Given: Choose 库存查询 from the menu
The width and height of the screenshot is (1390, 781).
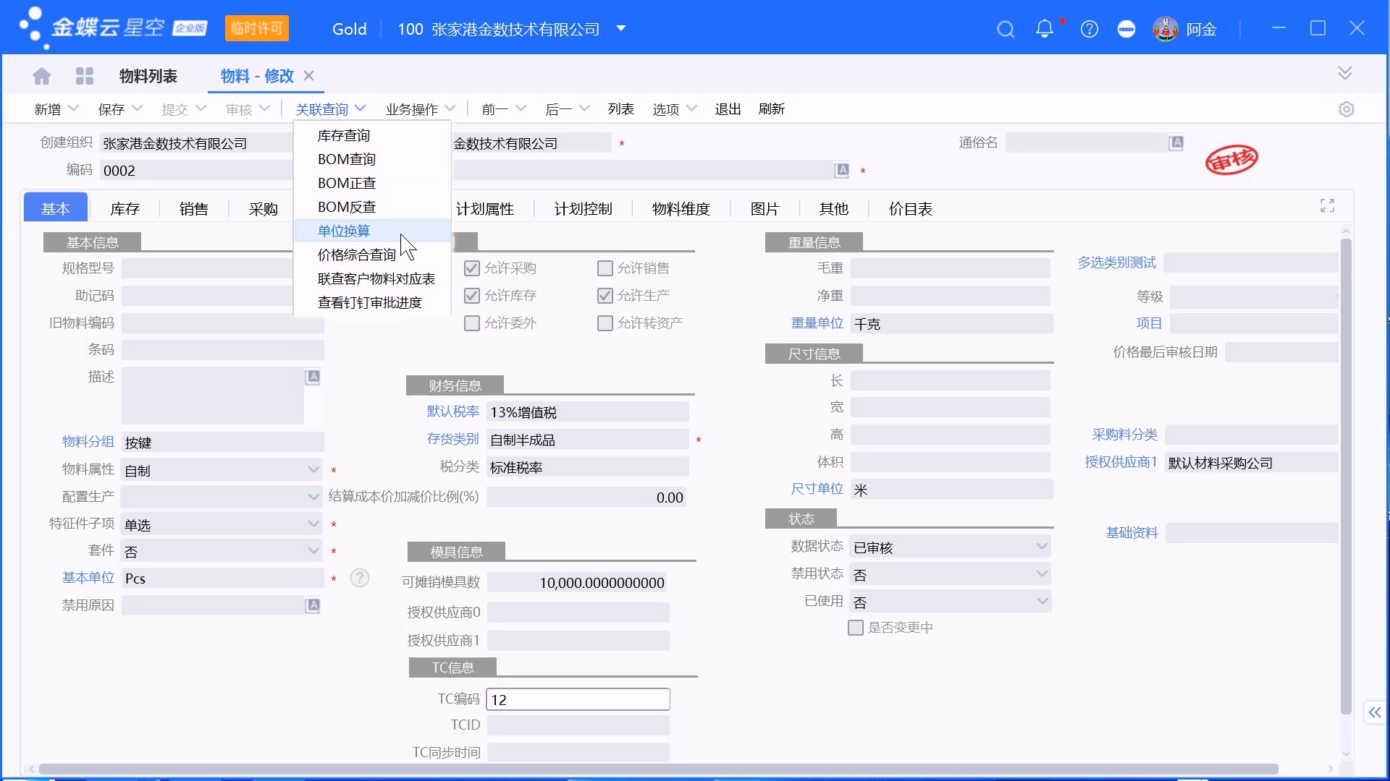Looking at the screenshot, I should pyautogui.click(x=372, y=135).
